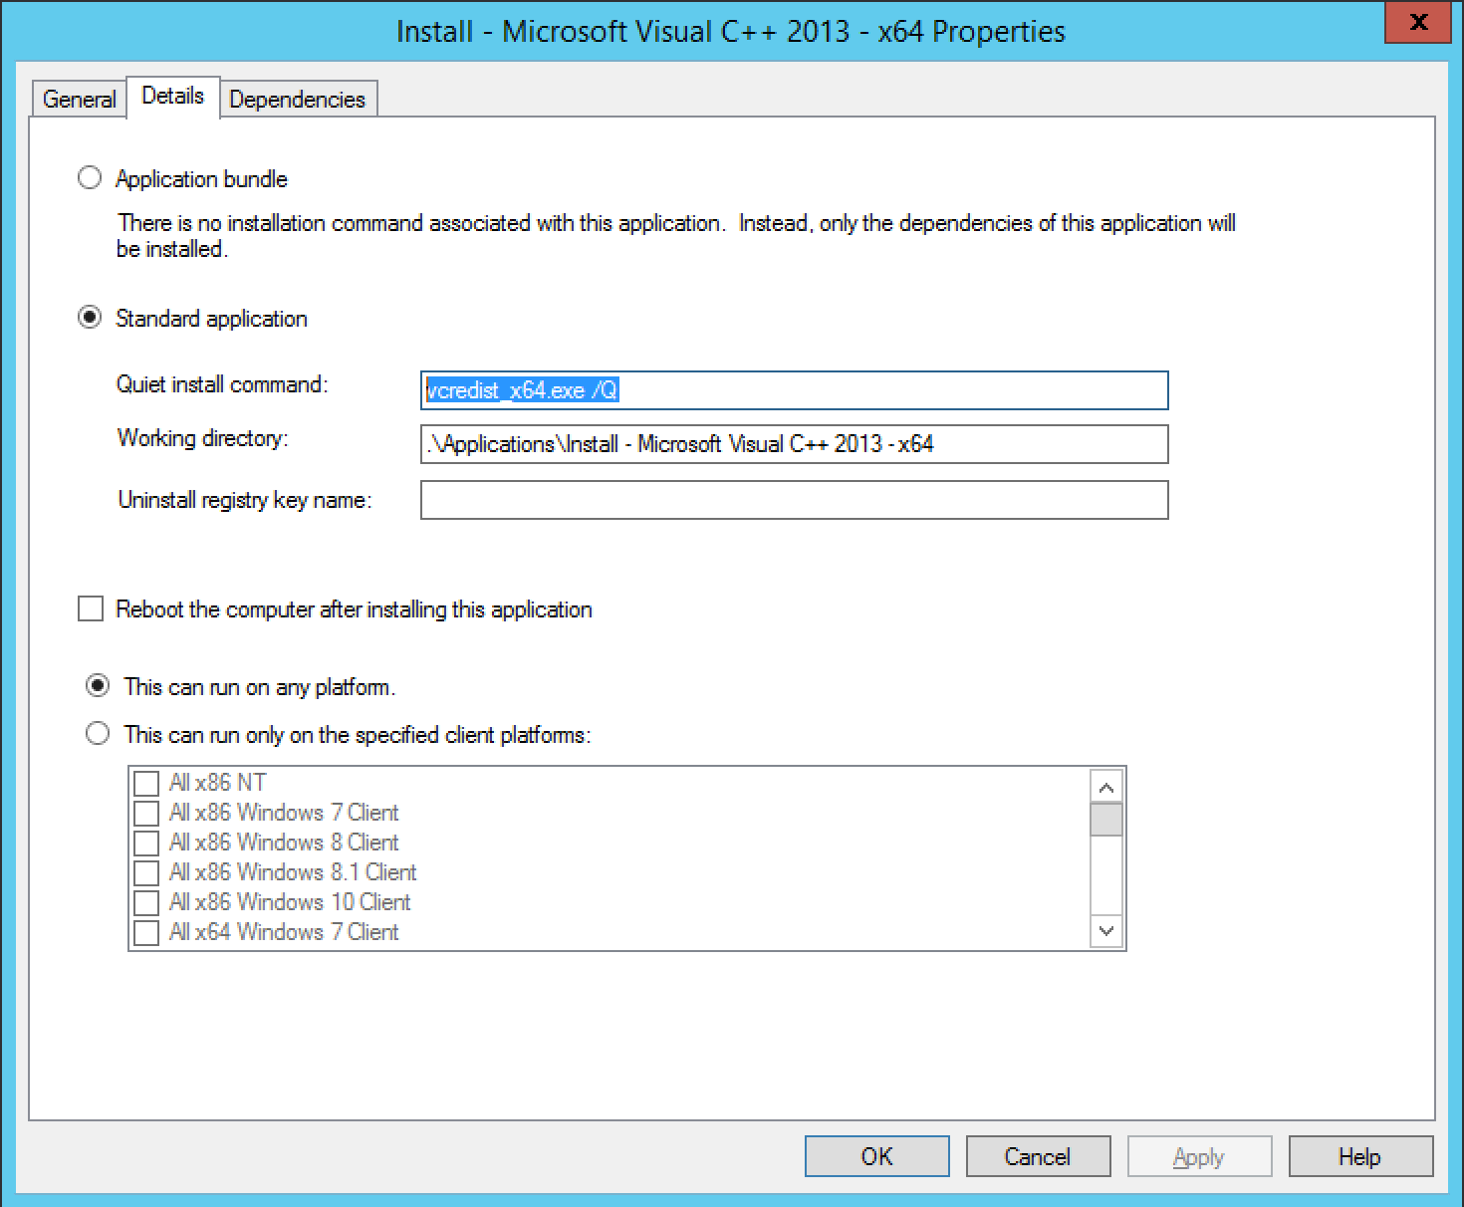This screenshot has width=1464, height=1207.
Task: Open the Details tab
Action: point(173,96)
